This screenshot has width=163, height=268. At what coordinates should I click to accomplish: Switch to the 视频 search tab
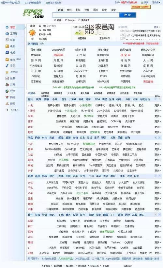tap(87, 10)
